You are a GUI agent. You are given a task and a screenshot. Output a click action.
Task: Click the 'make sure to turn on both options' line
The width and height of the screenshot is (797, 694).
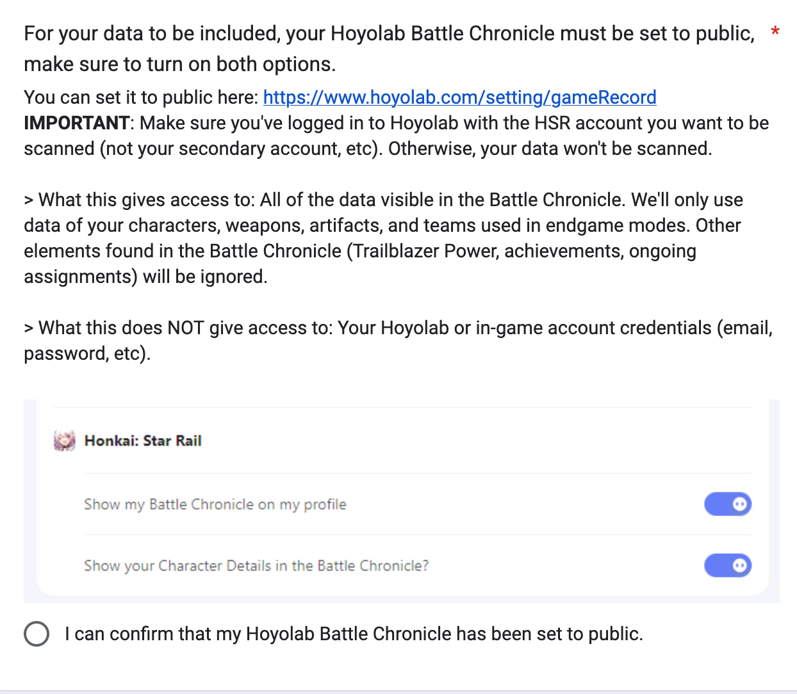[x=179, y=64]
